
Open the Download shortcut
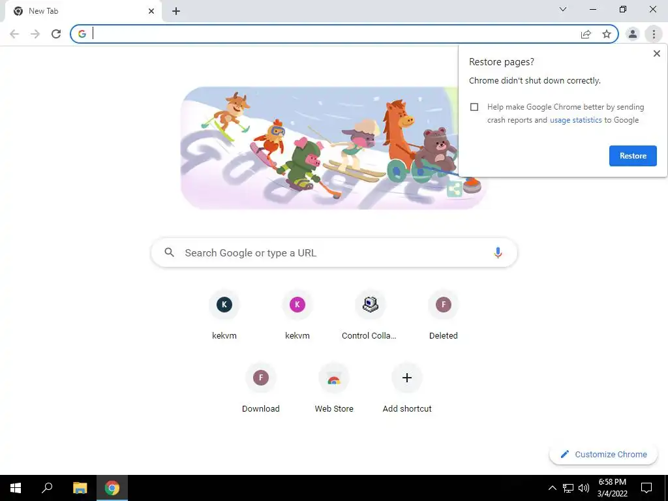[x=261, y=389]
